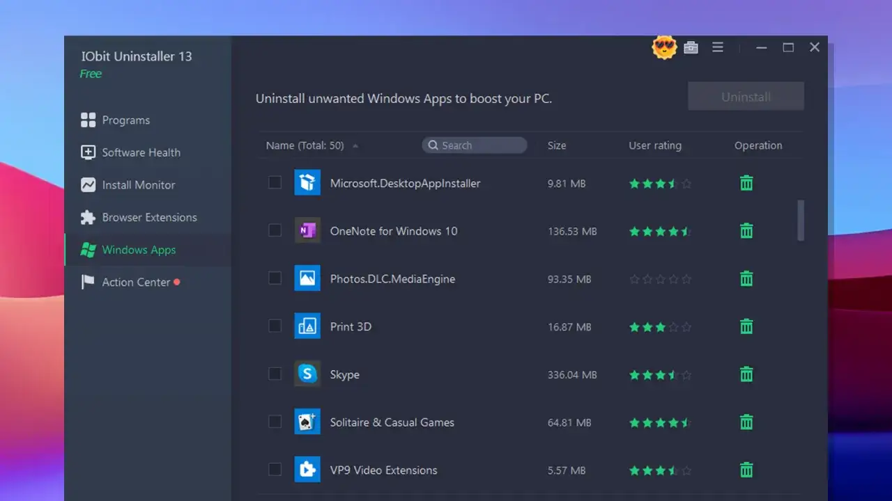The width and height of the screenshot is (892, 501).
Task: Click the sun emoji icon in the title bar
Action: 664,47
